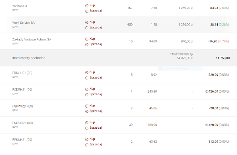Click the plus icon in the FMRCH21 row
This screenshot has width=237, height=155.
87,123
